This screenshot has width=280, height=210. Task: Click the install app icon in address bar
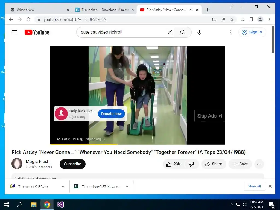point(214,19)
